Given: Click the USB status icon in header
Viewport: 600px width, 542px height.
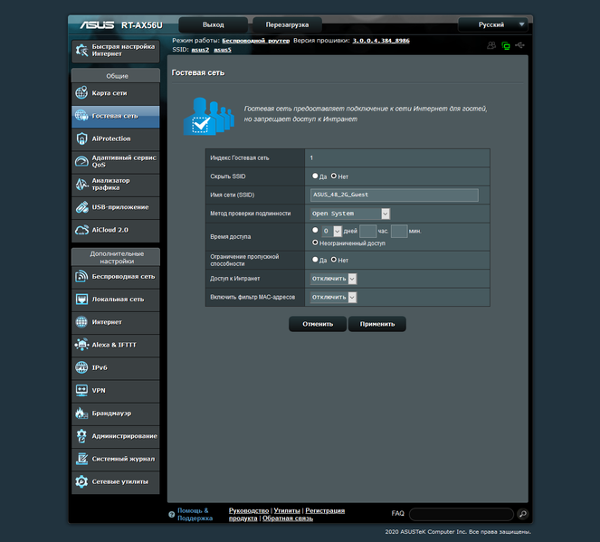Looking at the screenshot, I should [x=519, y=45].
